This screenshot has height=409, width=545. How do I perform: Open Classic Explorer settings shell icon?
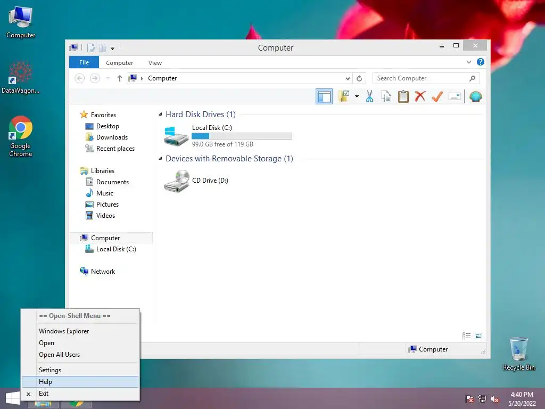coord(475,96)
